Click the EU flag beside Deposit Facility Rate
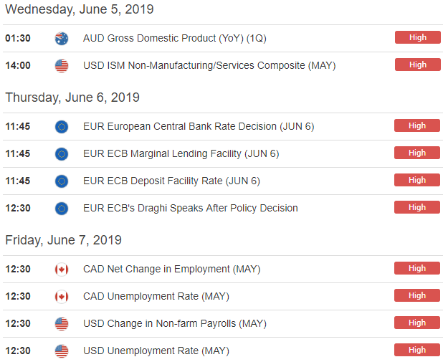 tap(62, 181)
